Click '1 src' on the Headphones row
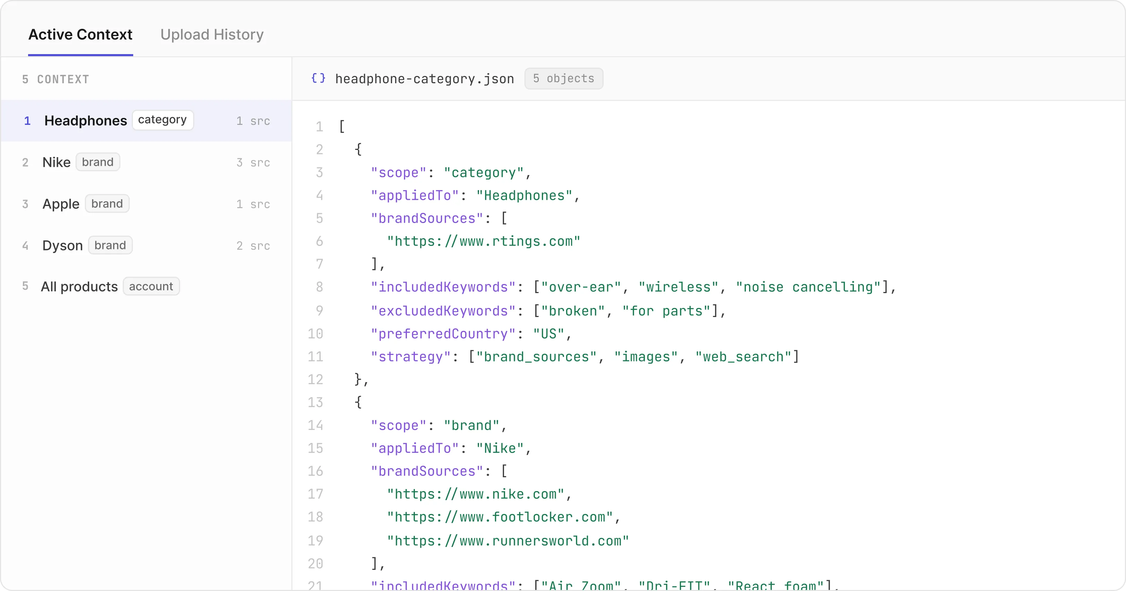 click(253, 121)
